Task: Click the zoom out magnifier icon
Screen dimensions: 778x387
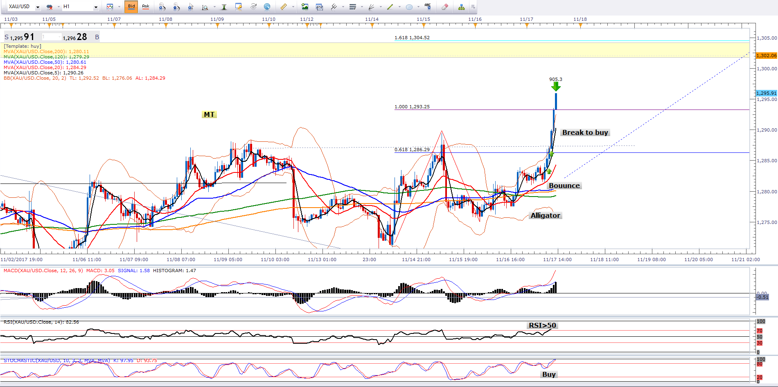Action: [x=176, y=7]
